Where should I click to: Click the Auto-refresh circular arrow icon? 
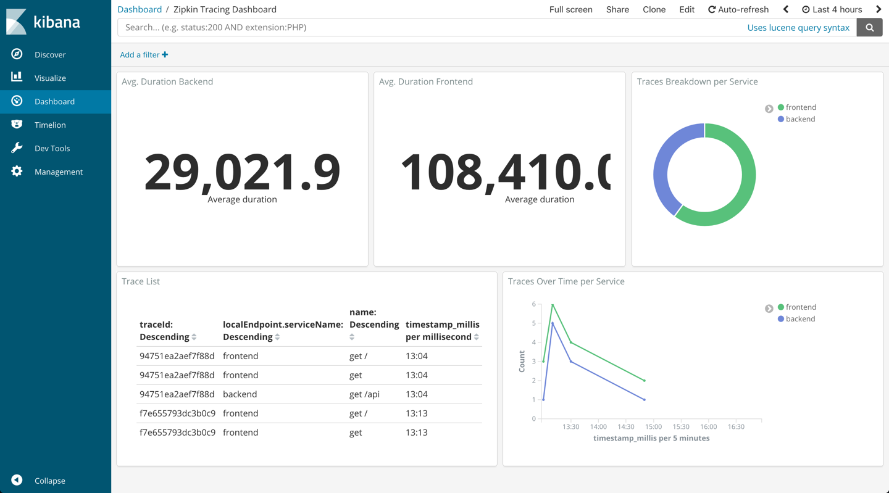712,9
